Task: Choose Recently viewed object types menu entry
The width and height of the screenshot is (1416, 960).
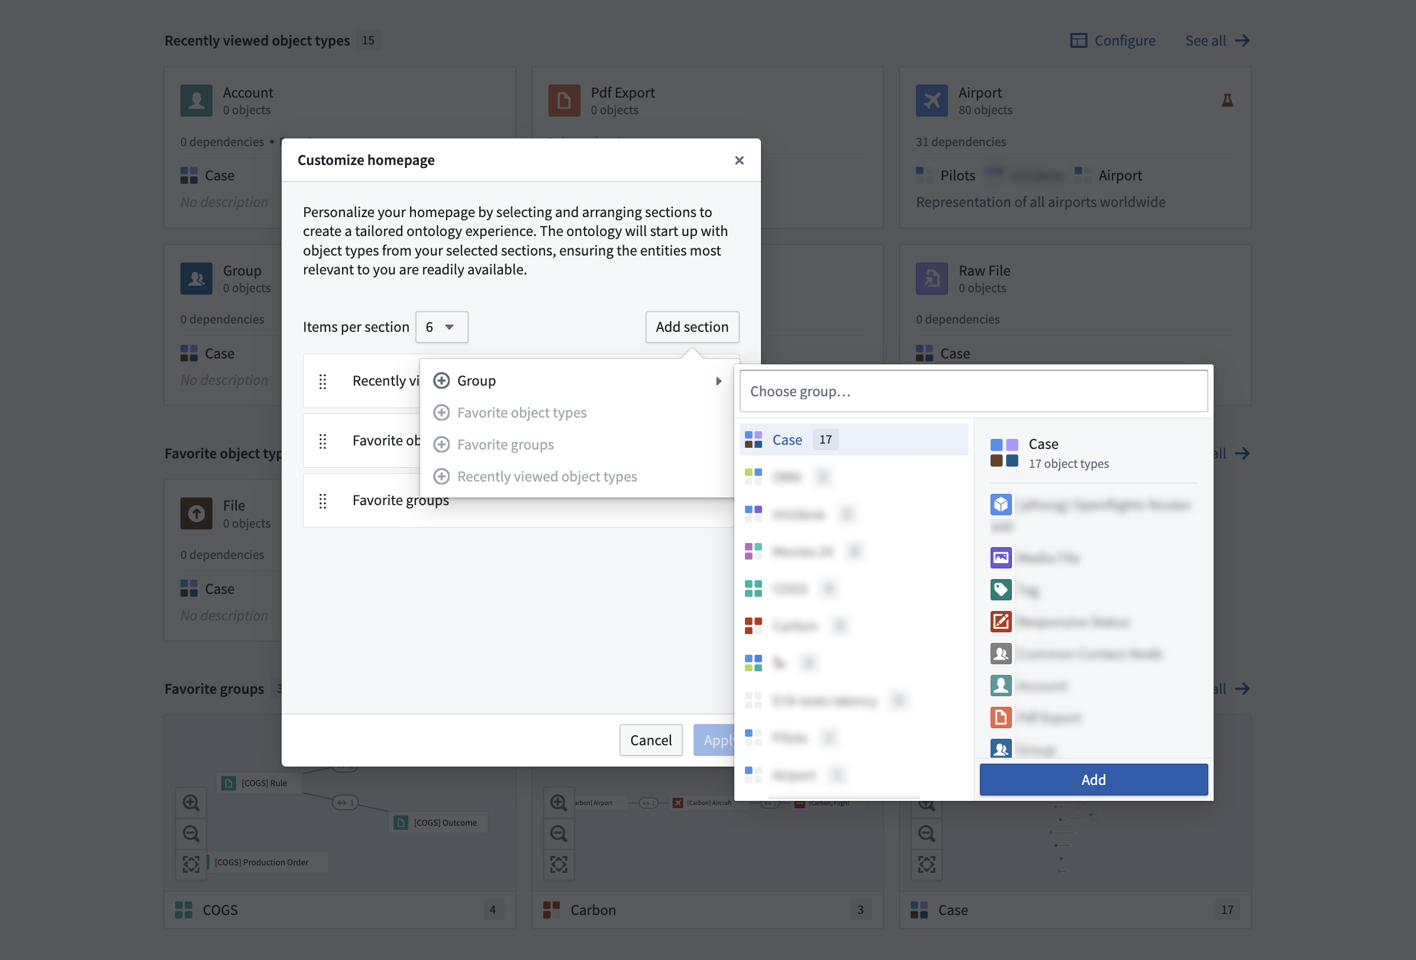Action: (x=576, y=476)
